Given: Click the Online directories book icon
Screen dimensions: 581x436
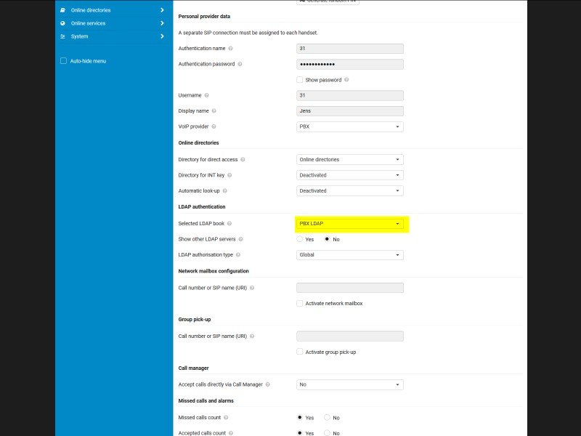Looking at the screenshot, I should (x=62, y=10).
